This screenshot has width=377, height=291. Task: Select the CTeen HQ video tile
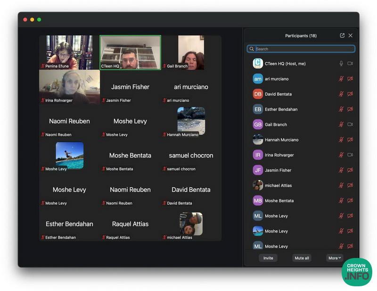pyautogui.click(x=130, y=52)
